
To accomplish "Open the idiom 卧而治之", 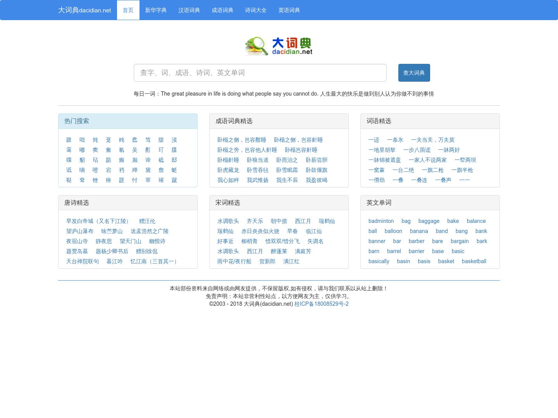I will tap(287, 160).
